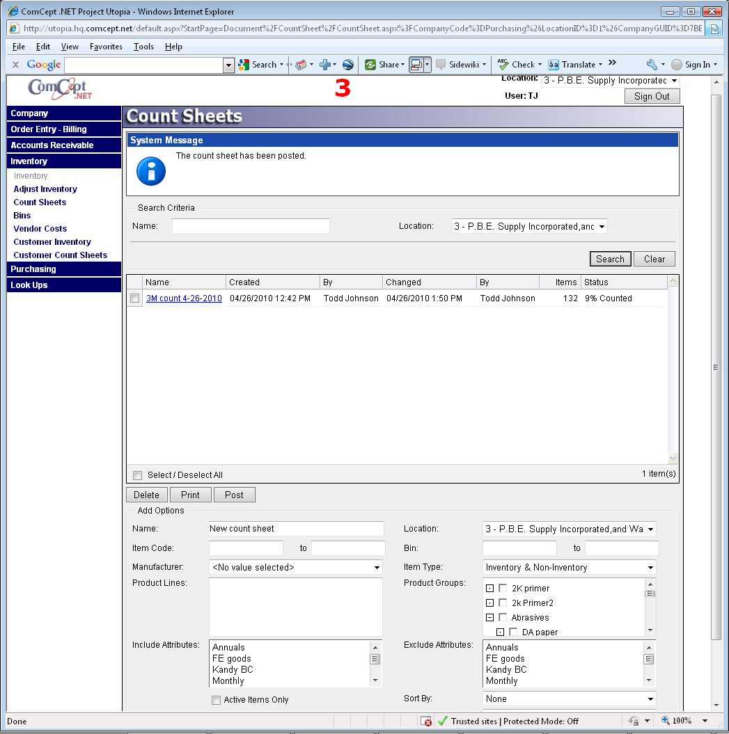Screen dimensions: 729x734
Task: Open the wrench settings icon in toolbar
Action: tap(652, 65)
